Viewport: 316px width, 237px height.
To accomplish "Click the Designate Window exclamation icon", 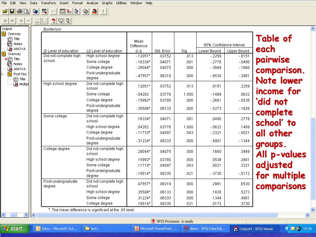I will point(103,11).
